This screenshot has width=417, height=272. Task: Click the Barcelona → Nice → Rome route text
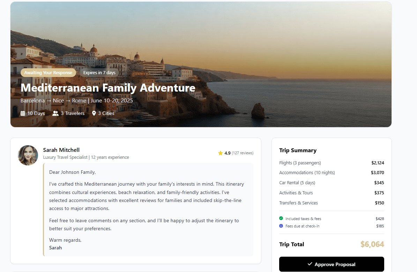click(x=53, y=101)
